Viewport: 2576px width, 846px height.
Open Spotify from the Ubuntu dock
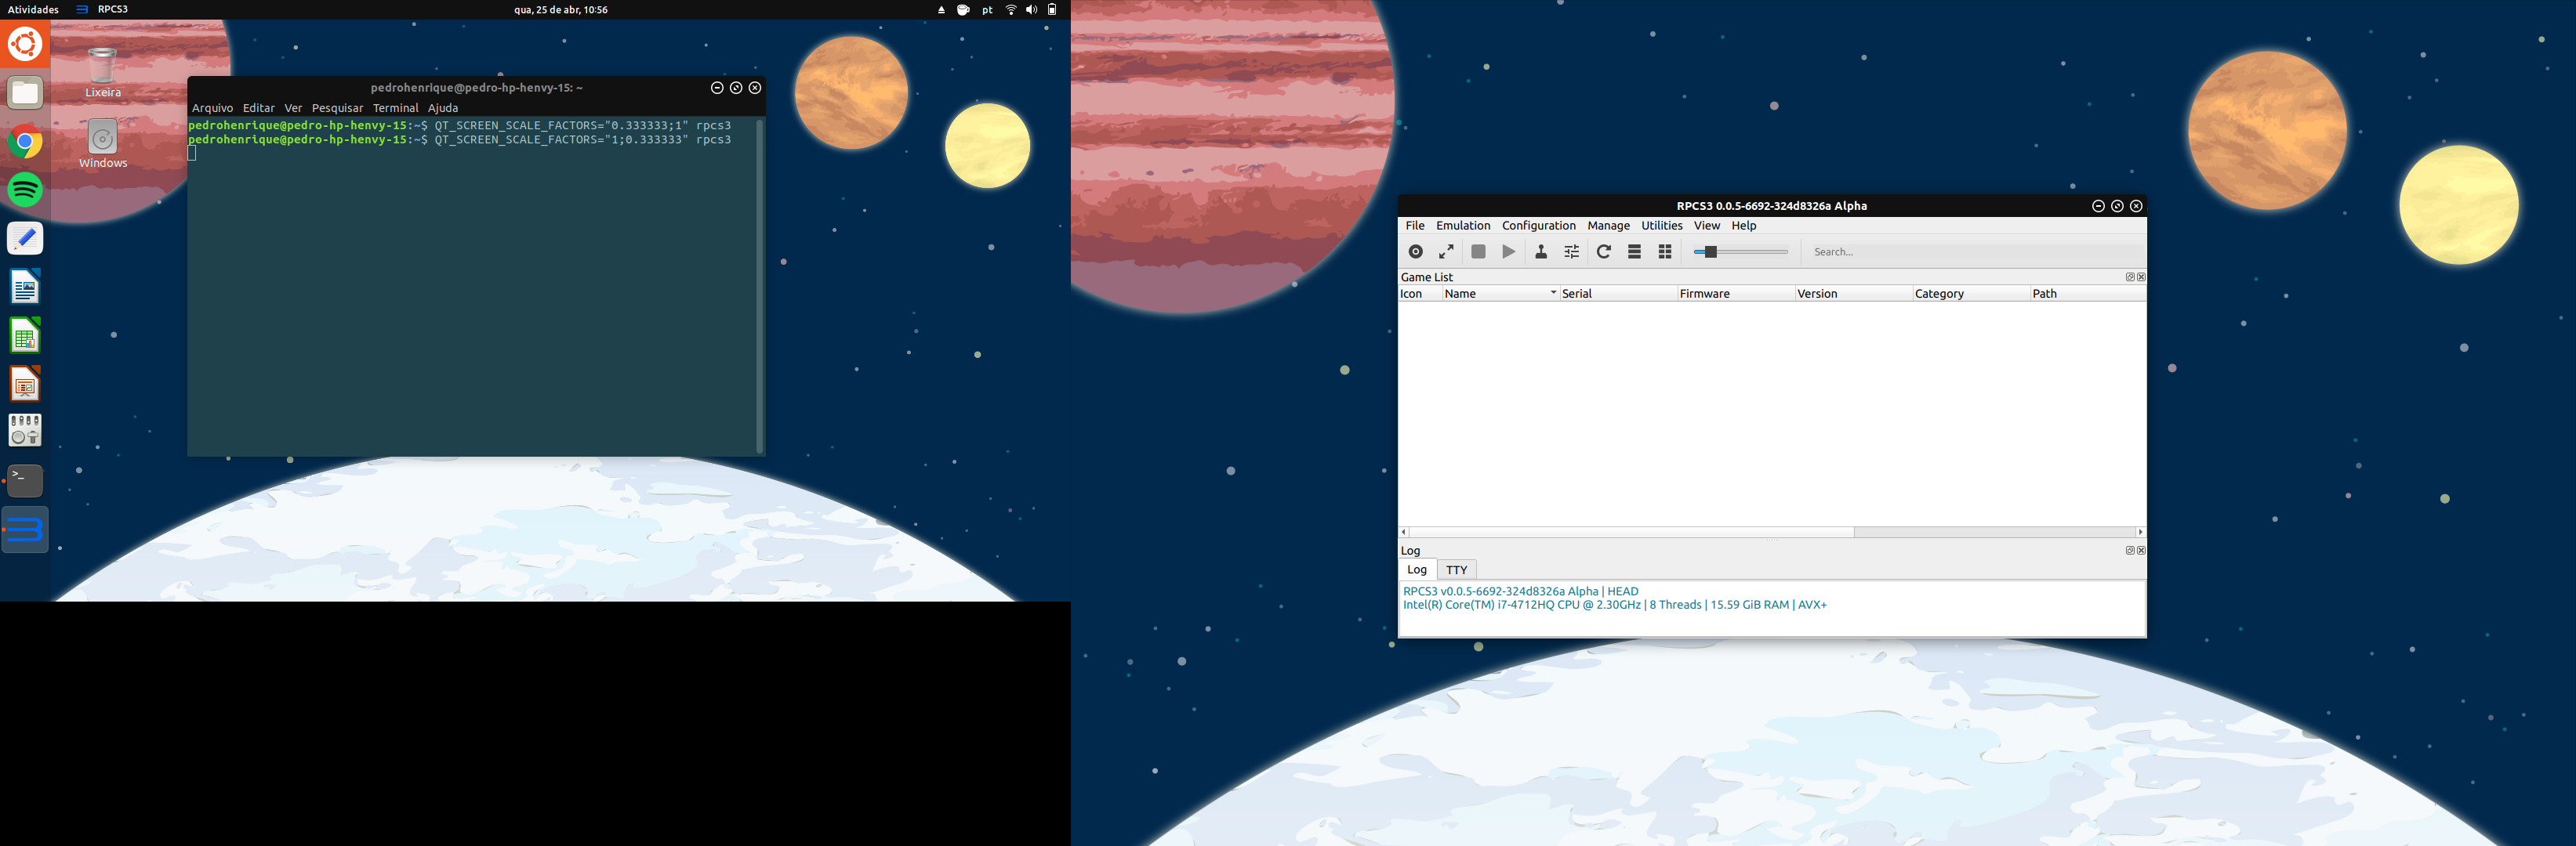(x=25, y=190)
